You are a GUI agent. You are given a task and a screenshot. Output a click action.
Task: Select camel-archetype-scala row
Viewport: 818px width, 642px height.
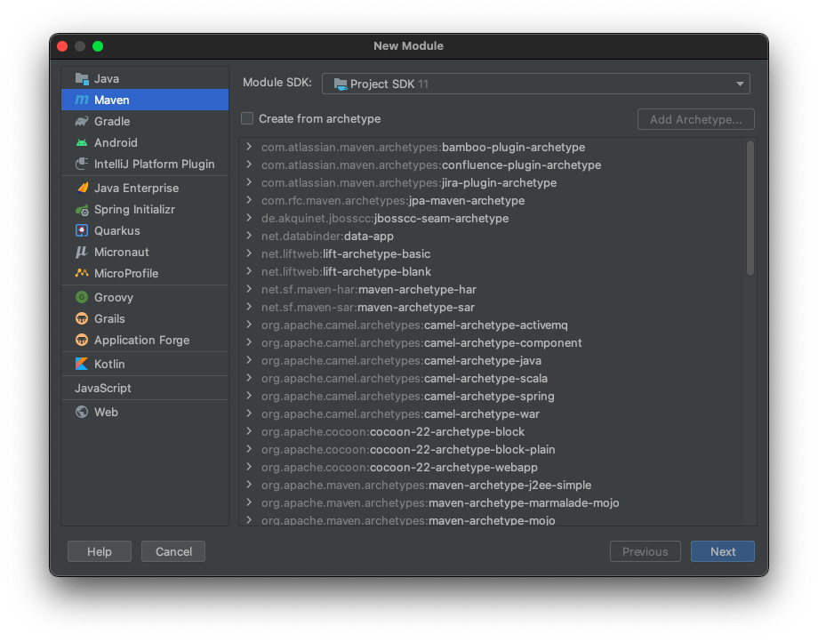(493, 378)
